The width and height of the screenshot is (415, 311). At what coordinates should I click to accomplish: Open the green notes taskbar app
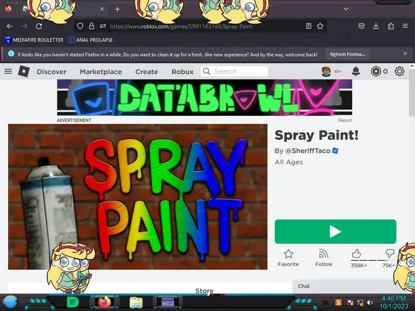tap(73, 302)
